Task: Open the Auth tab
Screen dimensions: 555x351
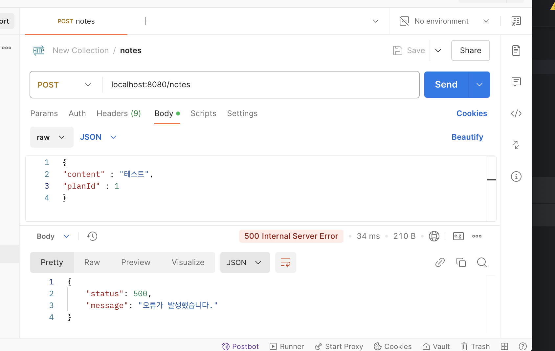Action: 77,114
